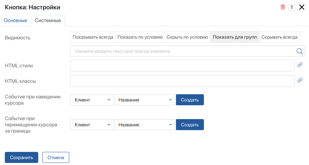Select Показать по условию visibility option
The height and width of the screenshot is (165, 309).
[140, 37]
